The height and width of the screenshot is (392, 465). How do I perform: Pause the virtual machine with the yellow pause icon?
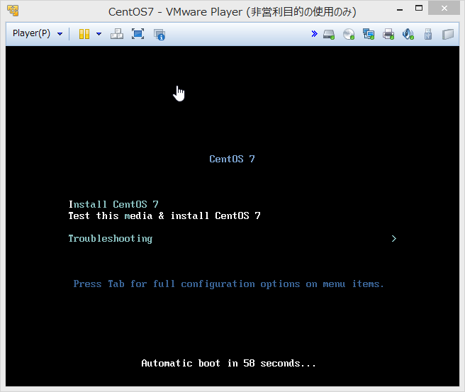pos(84,34)
